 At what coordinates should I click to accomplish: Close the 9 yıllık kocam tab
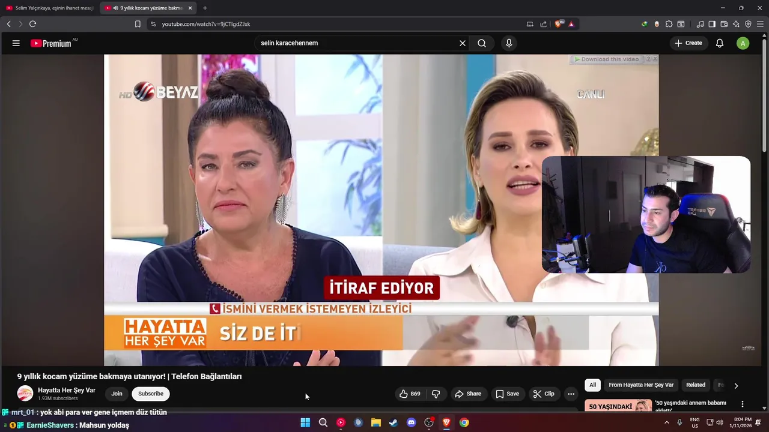190,8
